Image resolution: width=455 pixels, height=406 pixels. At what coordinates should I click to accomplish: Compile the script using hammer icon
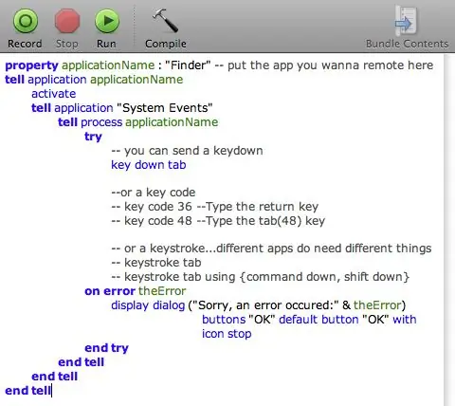pyautogui.click(x=166, y=20)
